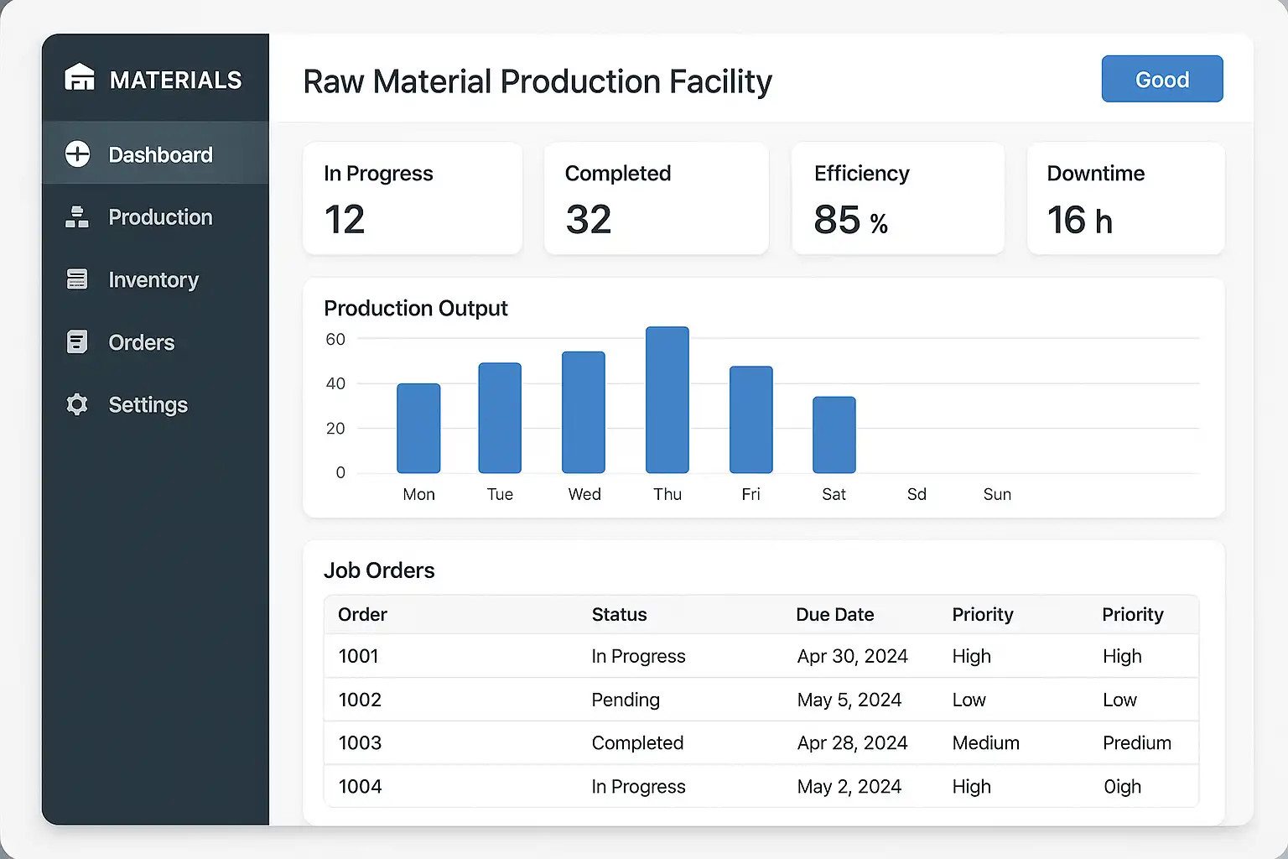Viewport: 1288px width, 859px height.
Task: Click the Production sidebar icon
Action: click(77, 217)
